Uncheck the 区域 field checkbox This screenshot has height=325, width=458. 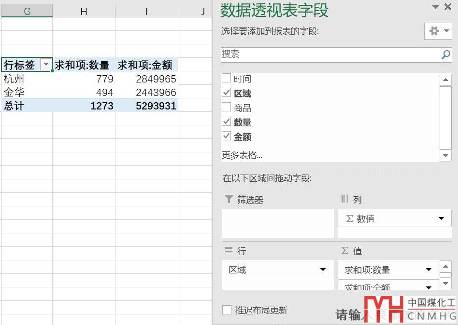[x=226, y=93]
